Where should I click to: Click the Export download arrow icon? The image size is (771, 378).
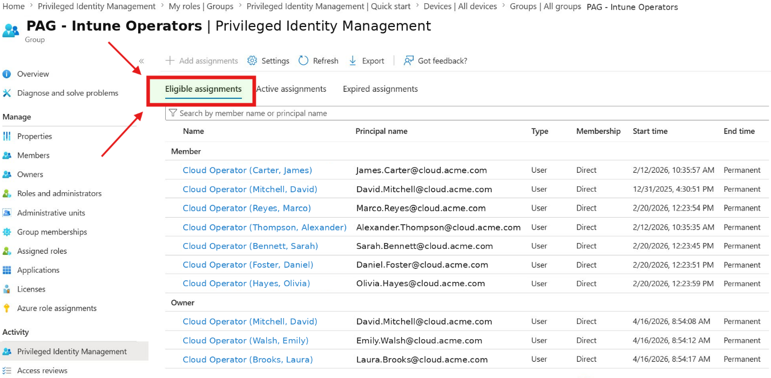coord(353,60)
